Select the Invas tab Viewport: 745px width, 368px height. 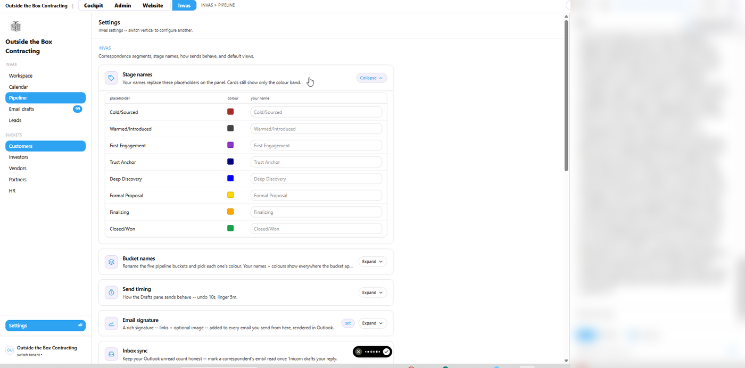click(x=184, y=5)
